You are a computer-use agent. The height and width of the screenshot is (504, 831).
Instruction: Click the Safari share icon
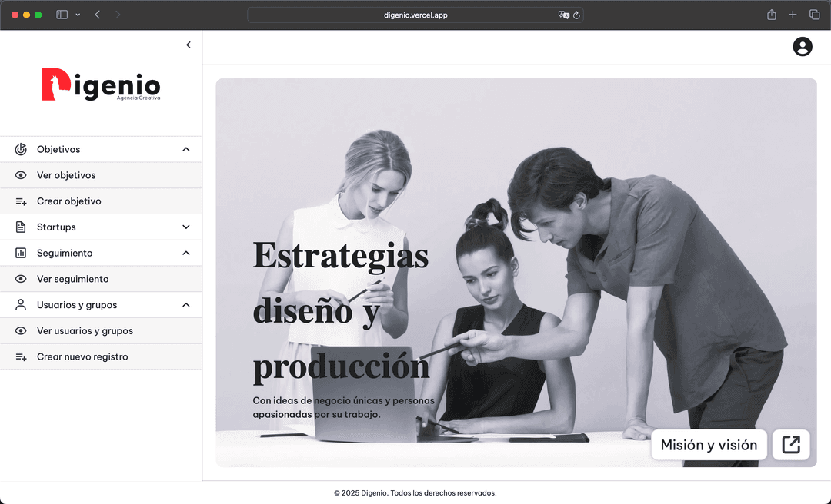click(771, 15)
